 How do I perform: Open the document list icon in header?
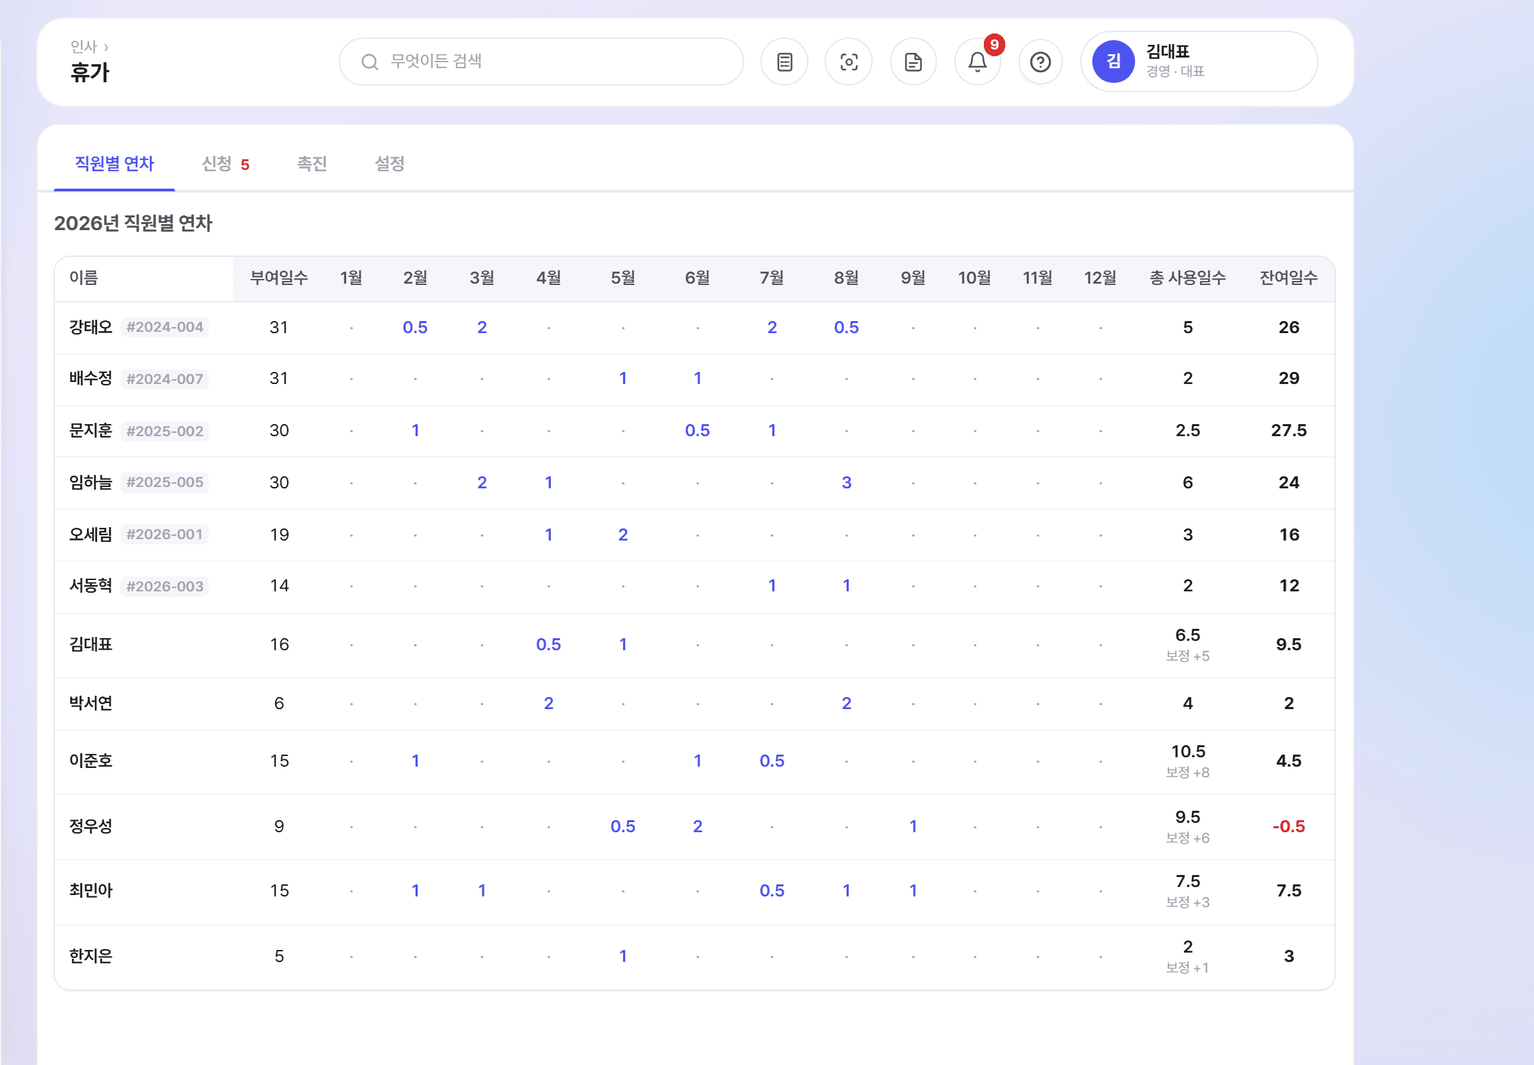[784, 62]
